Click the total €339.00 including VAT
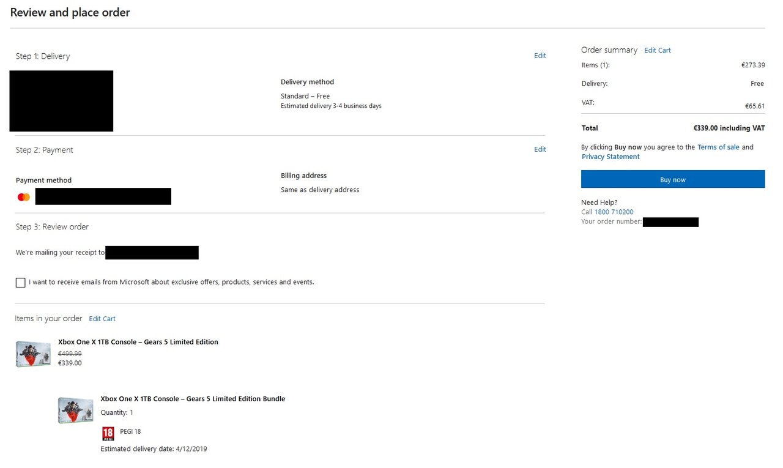 click(x=729, y=128)
